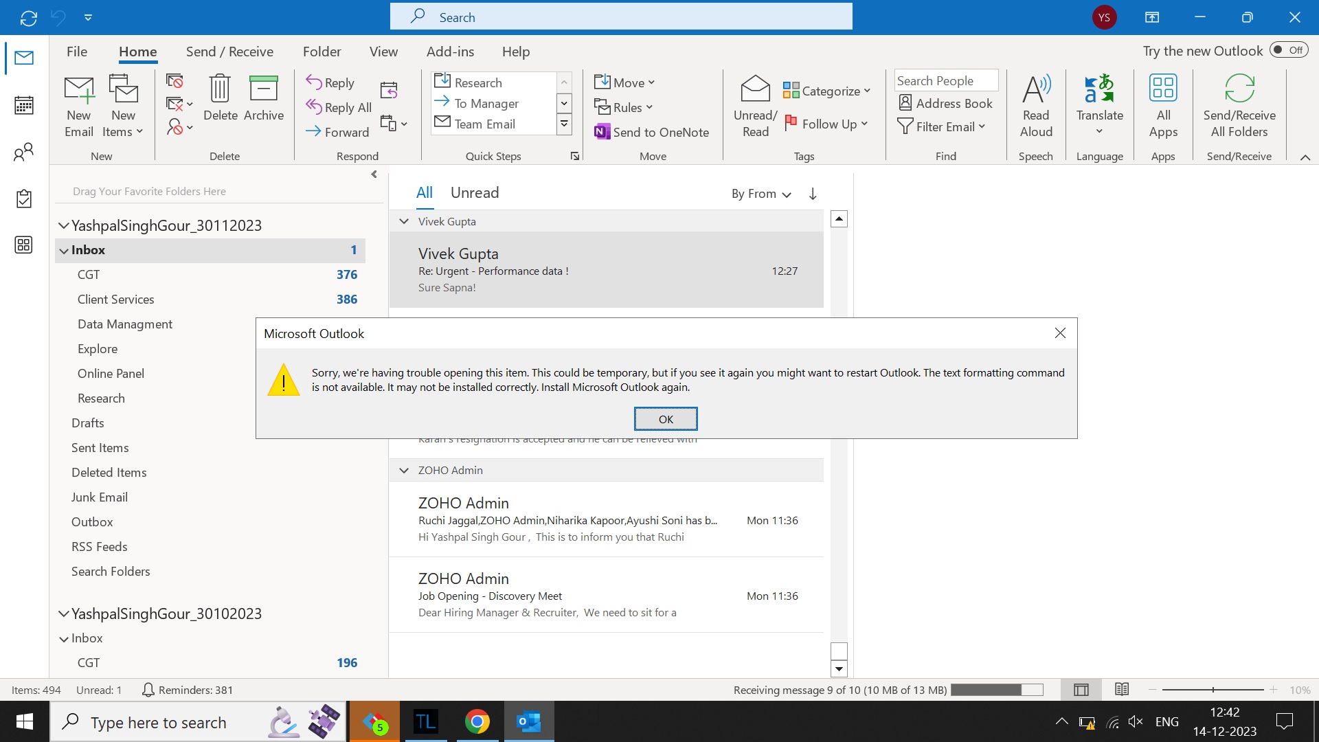Click Send/Receive All Folders
This screenshot has height=742, width=1319.
click(x=1239, y=106)
